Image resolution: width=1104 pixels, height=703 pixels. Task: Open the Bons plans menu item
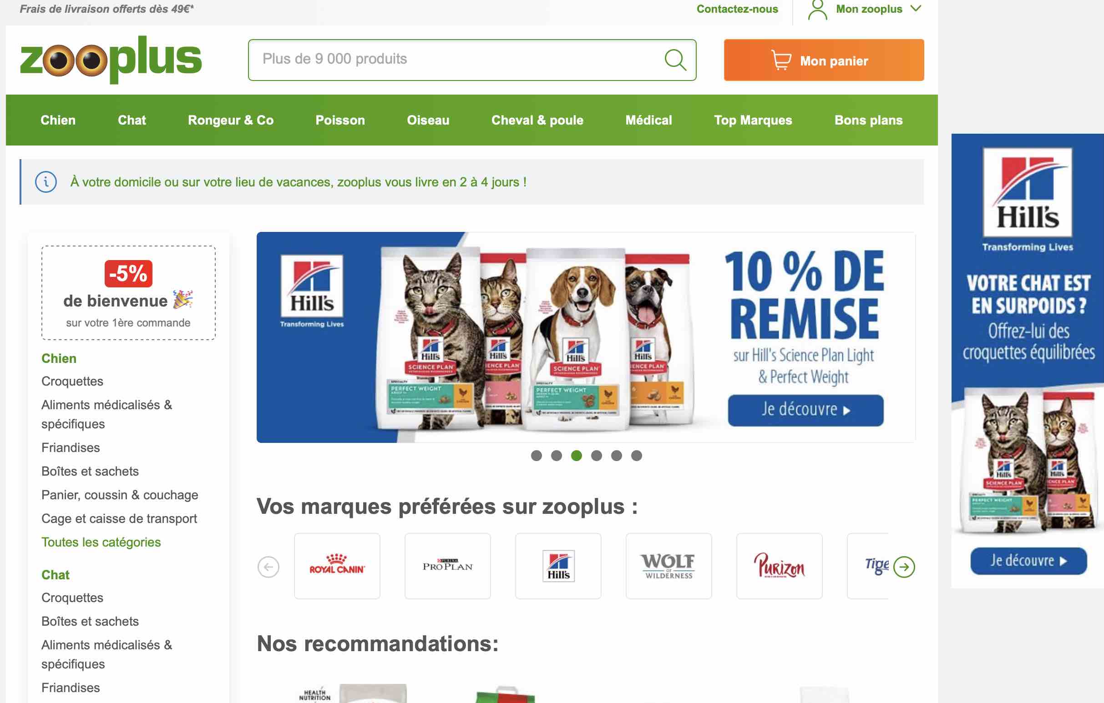[868, 120]
